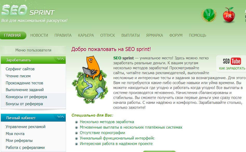Open the ПОМОЩЬ help page

coord(197,35)
